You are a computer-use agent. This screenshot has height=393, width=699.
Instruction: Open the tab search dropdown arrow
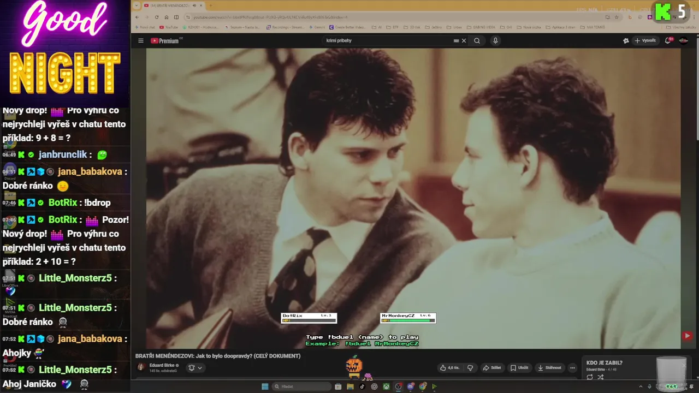(x=137, y=5)
